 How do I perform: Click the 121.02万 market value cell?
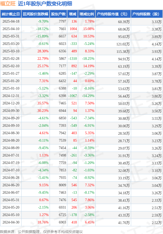(x=123, y=44)
